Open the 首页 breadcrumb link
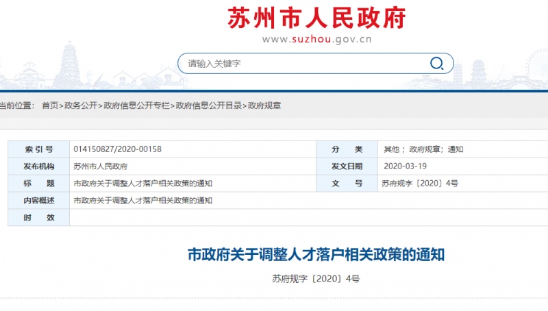Viewport: 548px width, 311px height. point(49,105)
